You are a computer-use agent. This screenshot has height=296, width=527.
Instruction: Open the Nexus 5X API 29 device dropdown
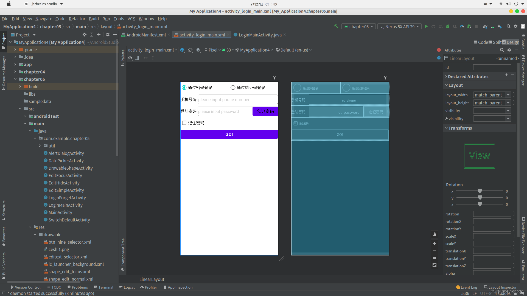399,26
